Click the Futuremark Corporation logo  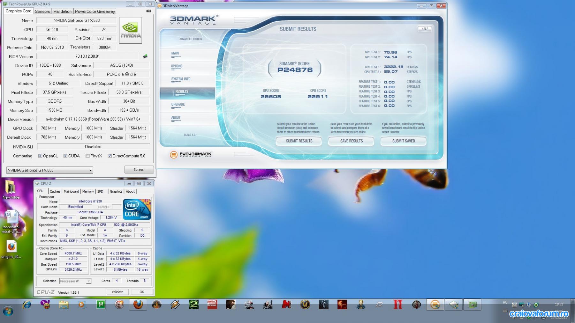(x=191, y=155)
